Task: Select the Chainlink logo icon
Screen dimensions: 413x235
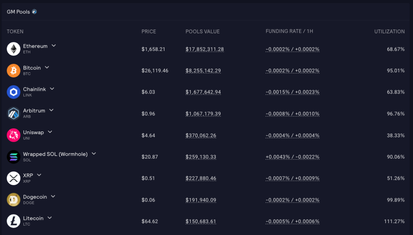Action: click(13, 92)
